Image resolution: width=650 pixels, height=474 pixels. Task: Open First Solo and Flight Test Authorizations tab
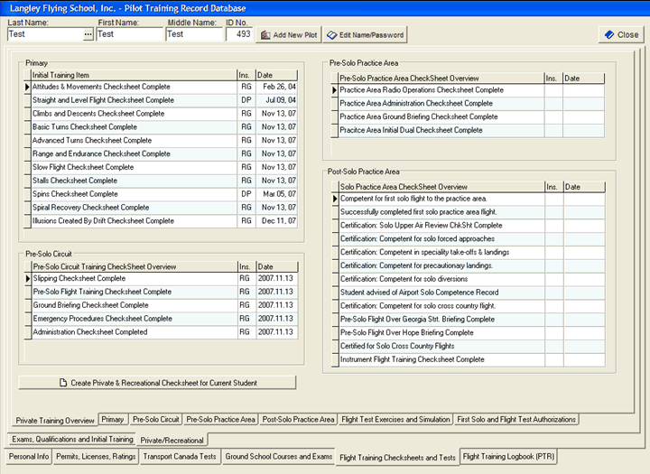tap(516, 420)
